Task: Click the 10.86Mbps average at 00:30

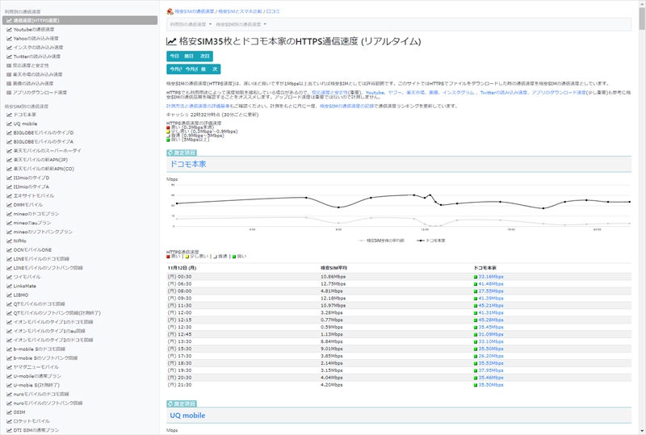Action: (x=333, y=277)
